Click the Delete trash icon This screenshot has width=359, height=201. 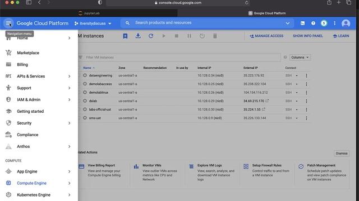[215, 36]
